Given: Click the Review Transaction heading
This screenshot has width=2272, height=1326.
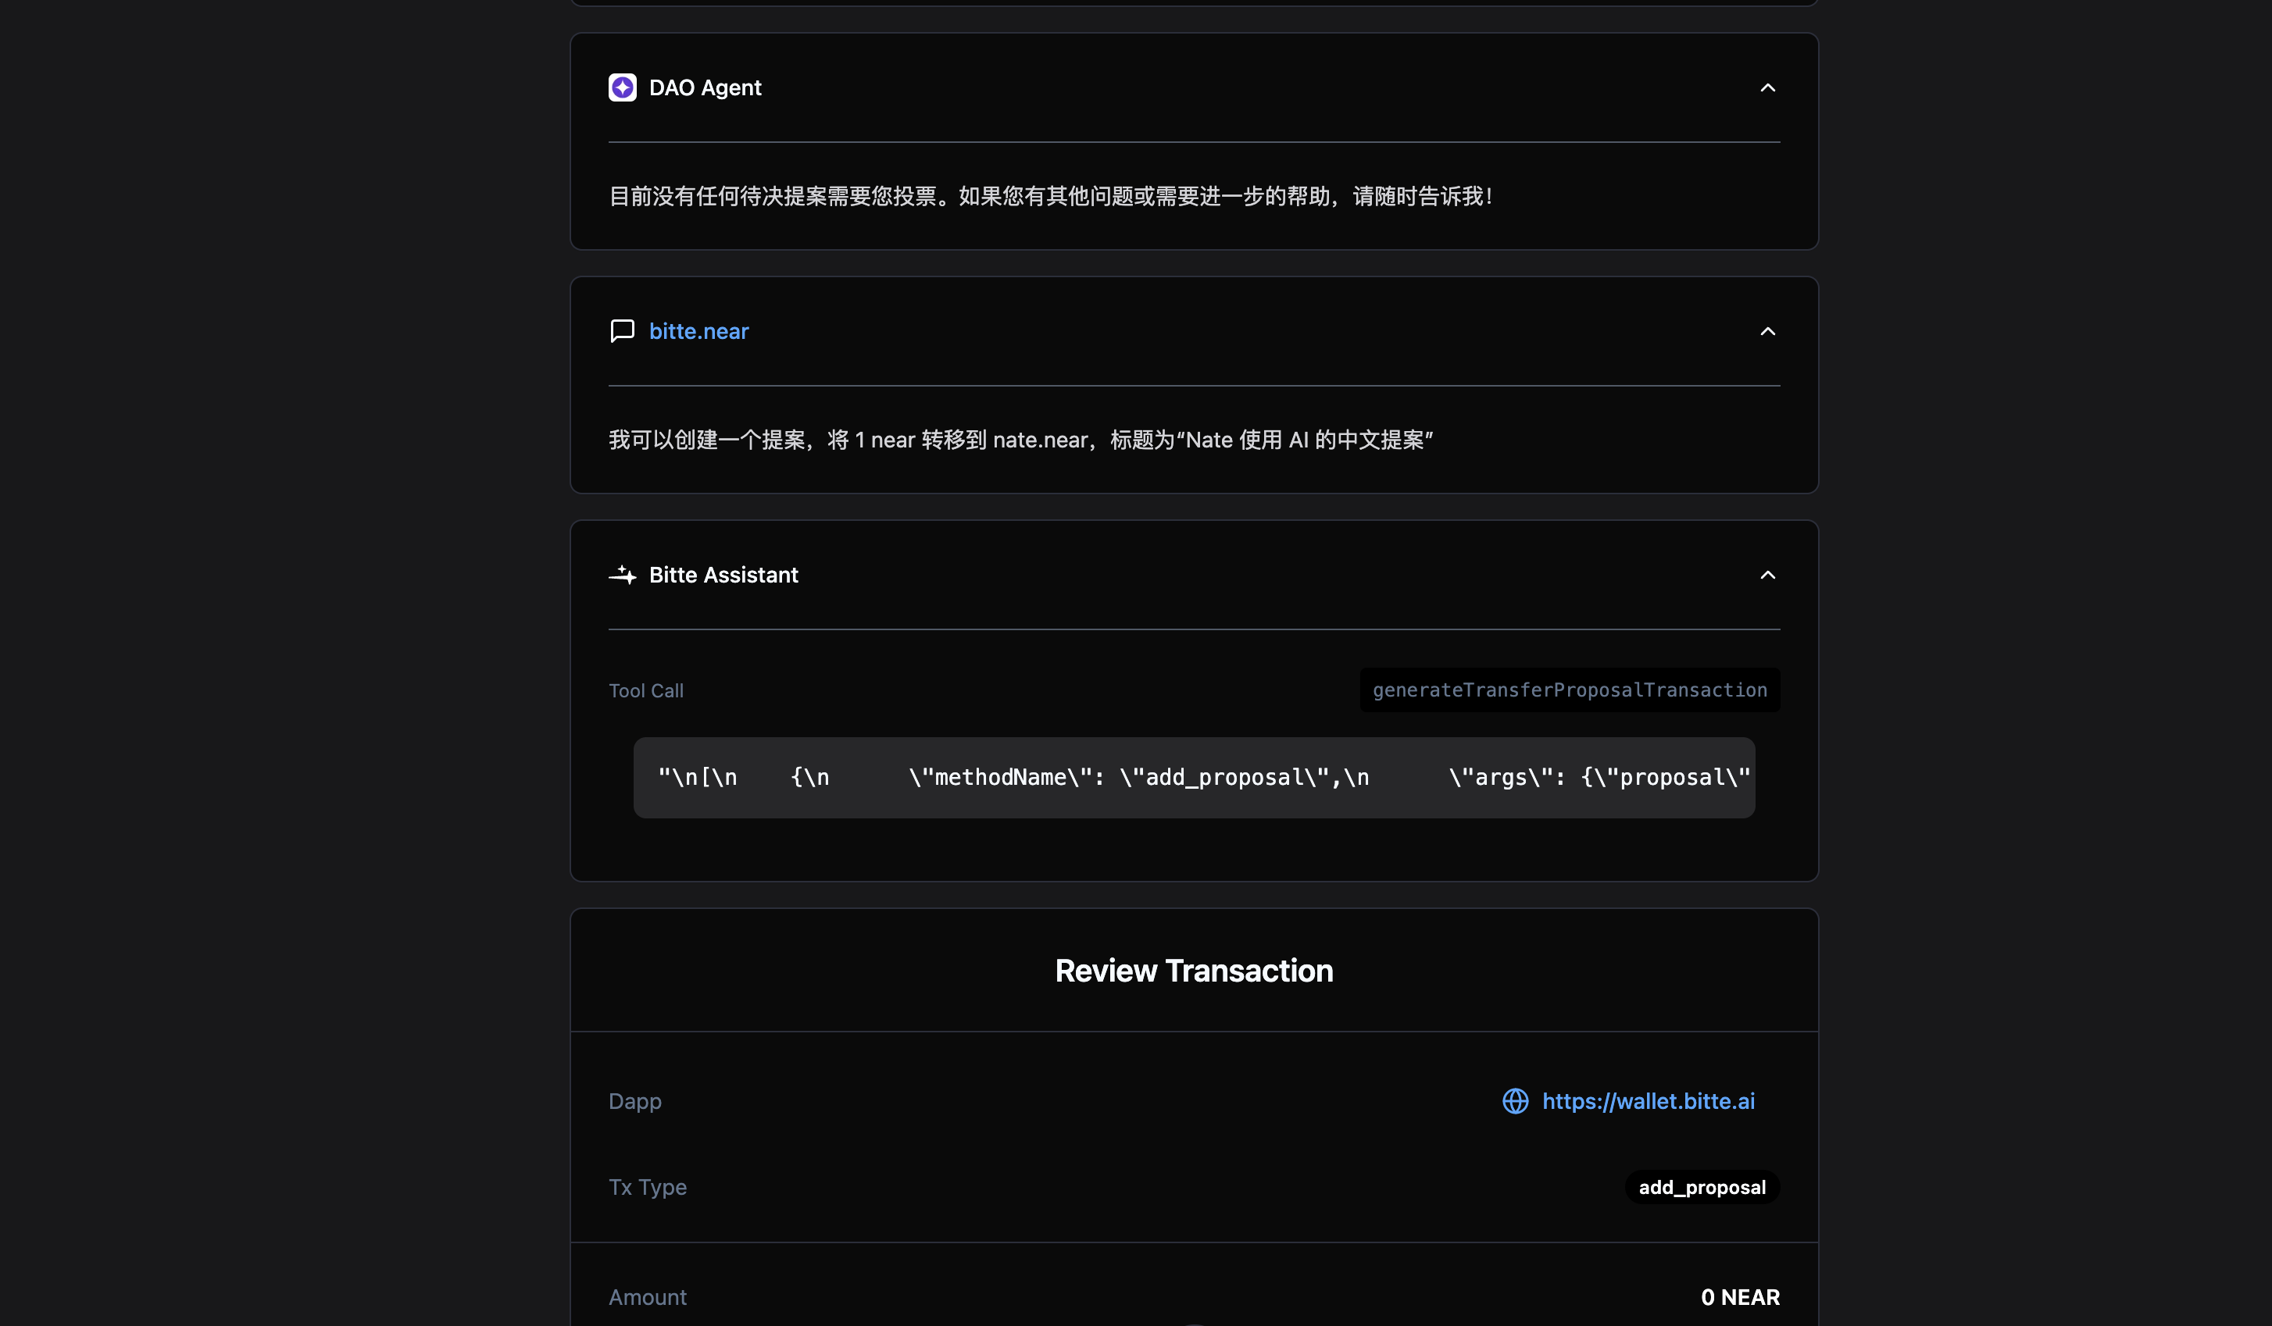Looking at the screenshot, I should click(x=1193, y=971).
